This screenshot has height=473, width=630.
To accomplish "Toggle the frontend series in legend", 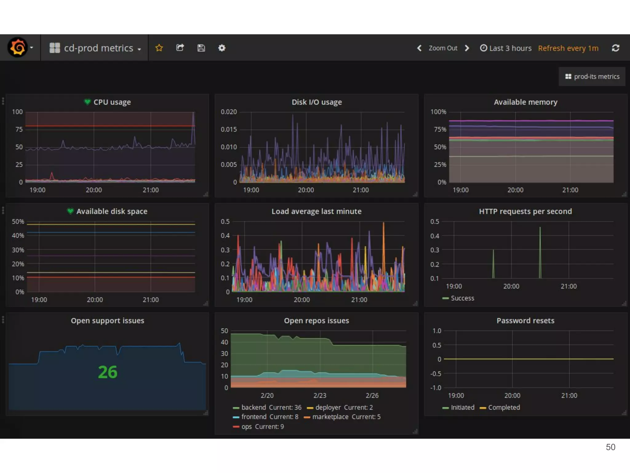I will tap(254, 417).
